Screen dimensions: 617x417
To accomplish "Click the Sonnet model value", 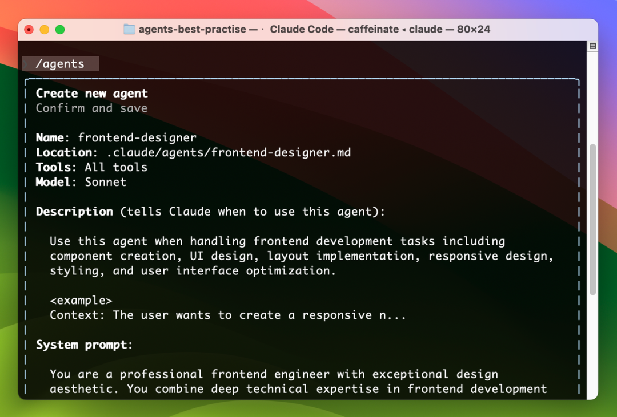I will pos(106,182).
